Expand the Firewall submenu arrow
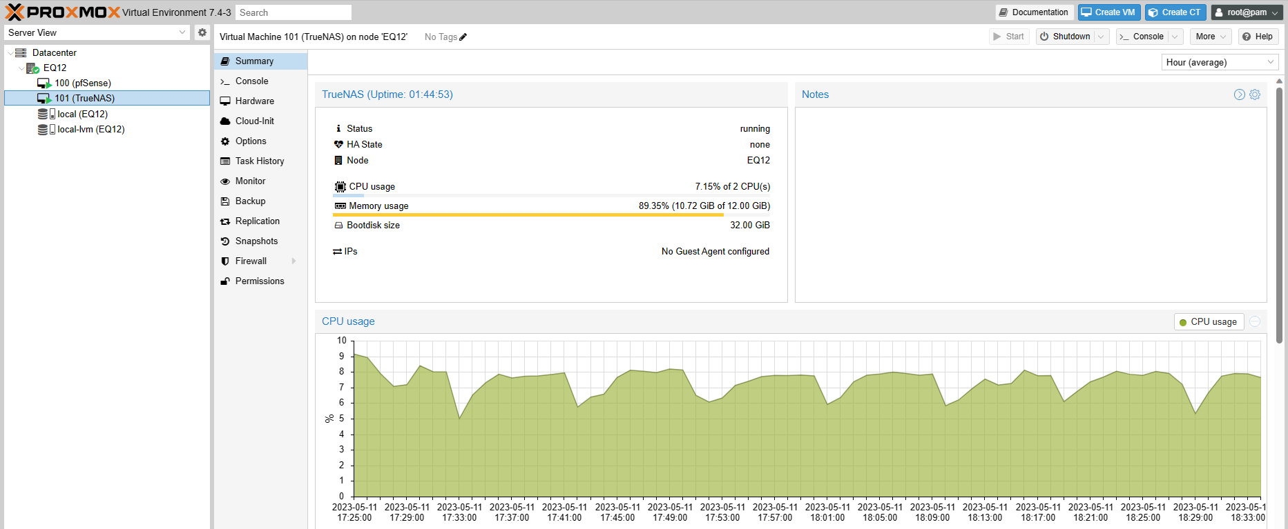1288x529 pixels. pyautogui.click(x=294, y=261)
